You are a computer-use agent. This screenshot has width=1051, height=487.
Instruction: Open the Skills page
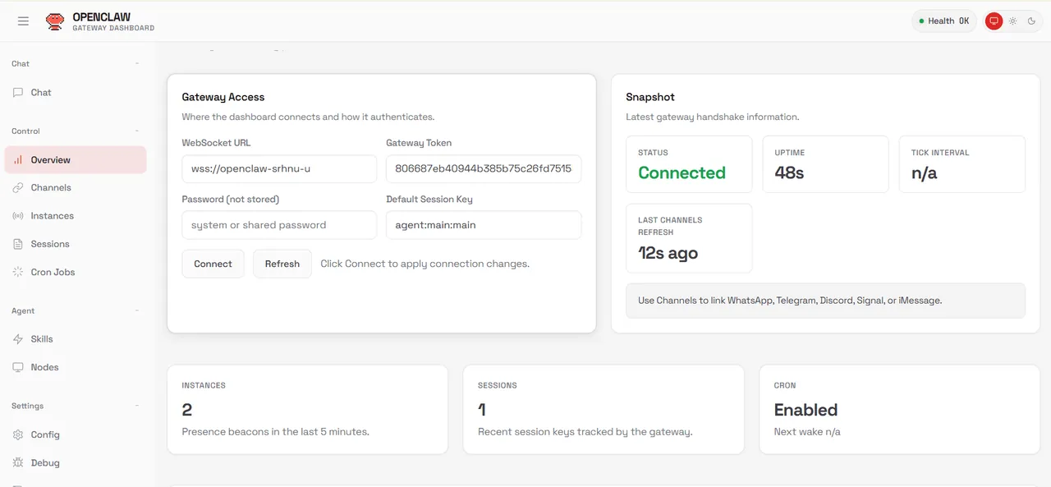pyautogui.click(x=76, y=339)
